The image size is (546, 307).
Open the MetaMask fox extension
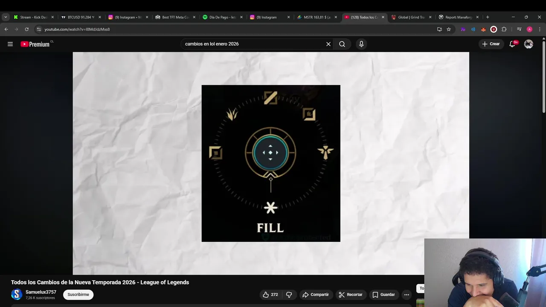[x=483, y=29]
